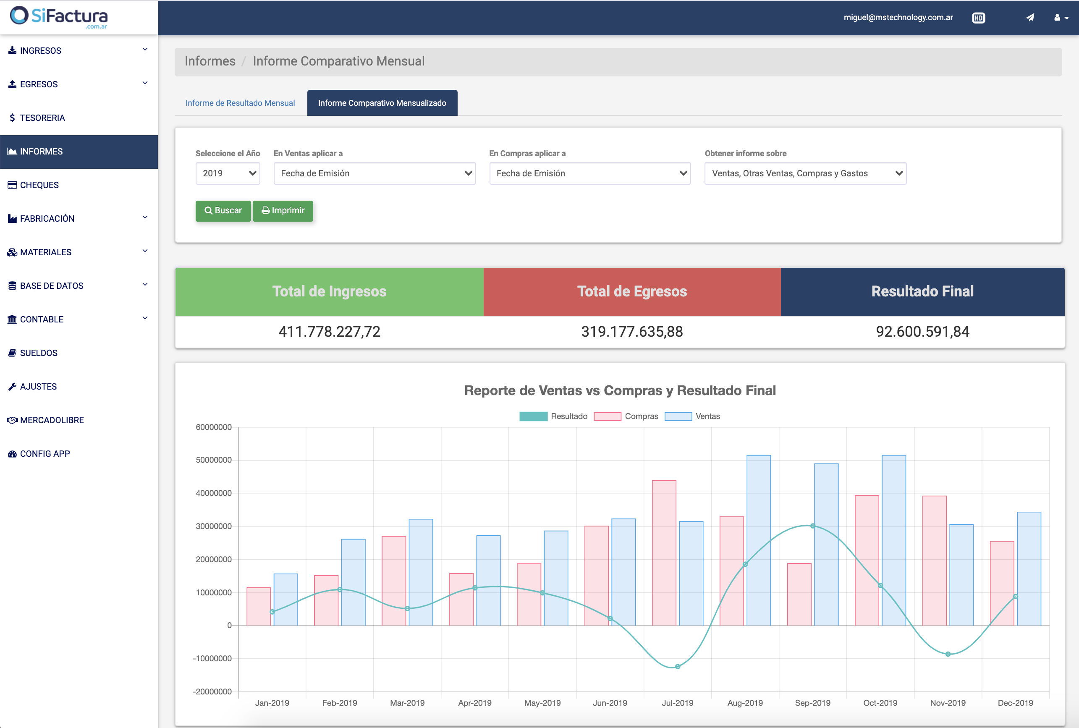Click the green Total de Ingresos band
Viewport: 1079px width, 728px height.
329,291
